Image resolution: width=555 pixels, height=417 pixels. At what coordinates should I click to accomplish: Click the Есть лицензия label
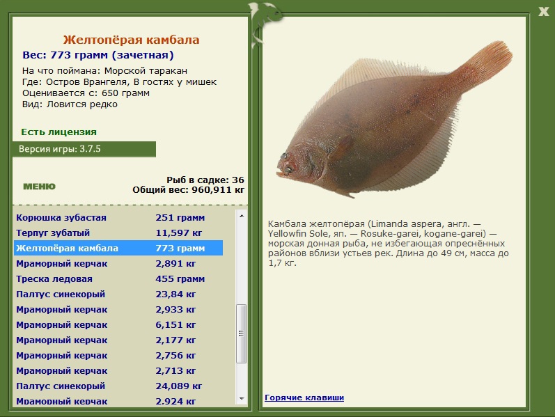click(58, 132)
